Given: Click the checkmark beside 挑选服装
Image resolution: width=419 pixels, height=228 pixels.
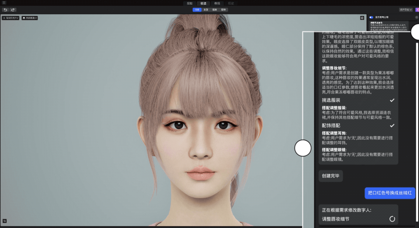Looking at the screenshot, I should point(392,100).
